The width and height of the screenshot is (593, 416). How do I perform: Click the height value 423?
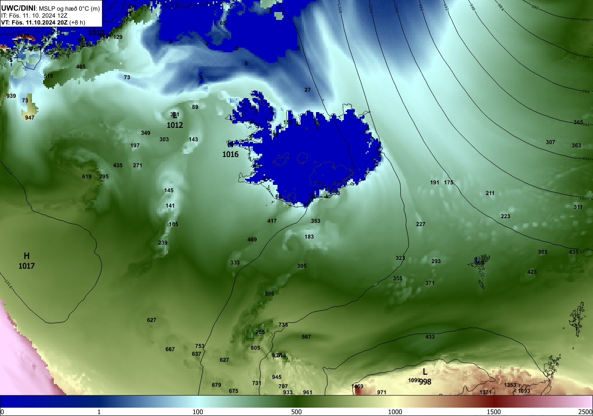pyautogui.click(x=532, y=272)
